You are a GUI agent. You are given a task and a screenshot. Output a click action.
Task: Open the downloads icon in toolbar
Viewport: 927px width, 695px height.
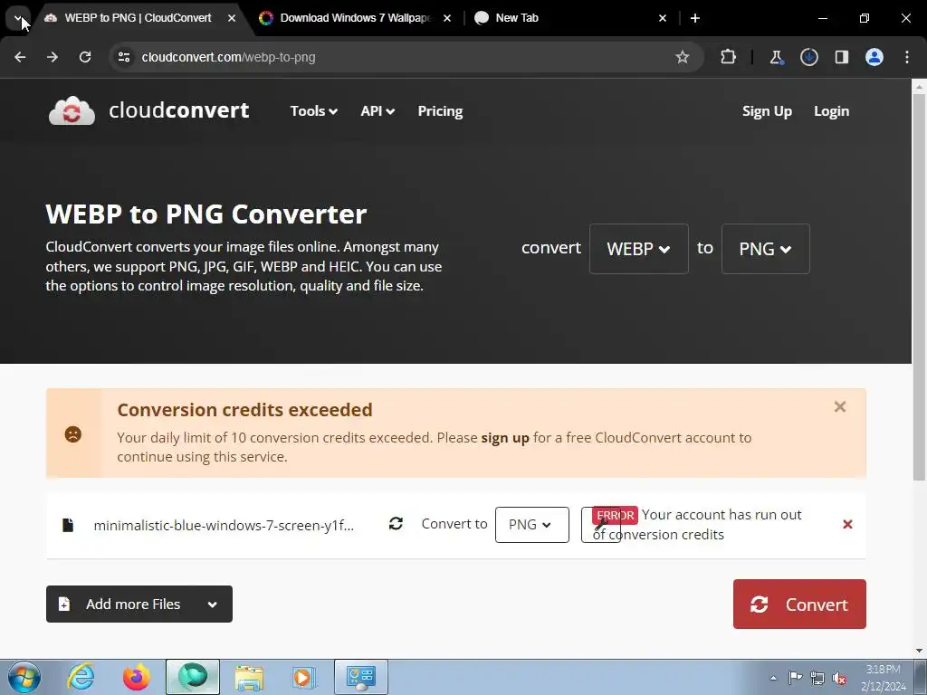pyautogui.click(x=808, y=57)
